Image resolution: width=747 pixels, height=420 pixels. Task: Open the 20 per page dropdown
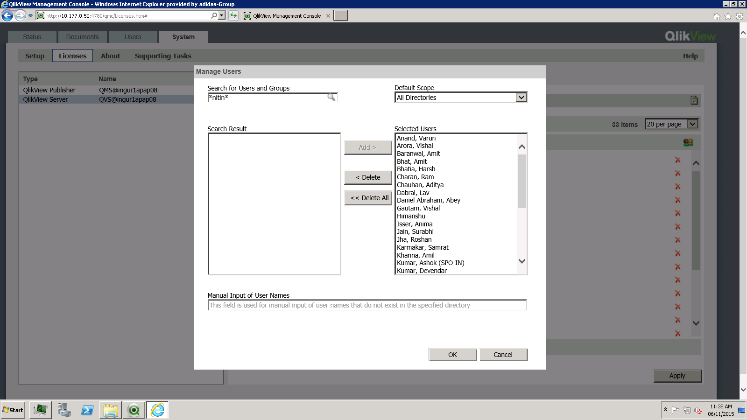click(693, 124)
